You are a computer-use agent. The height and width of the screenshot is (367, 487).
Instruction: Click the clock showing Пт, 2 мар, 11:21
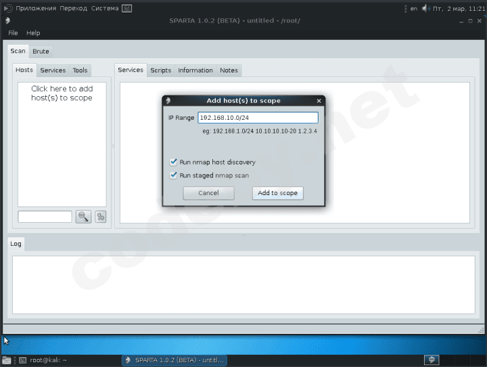(459, 9)
